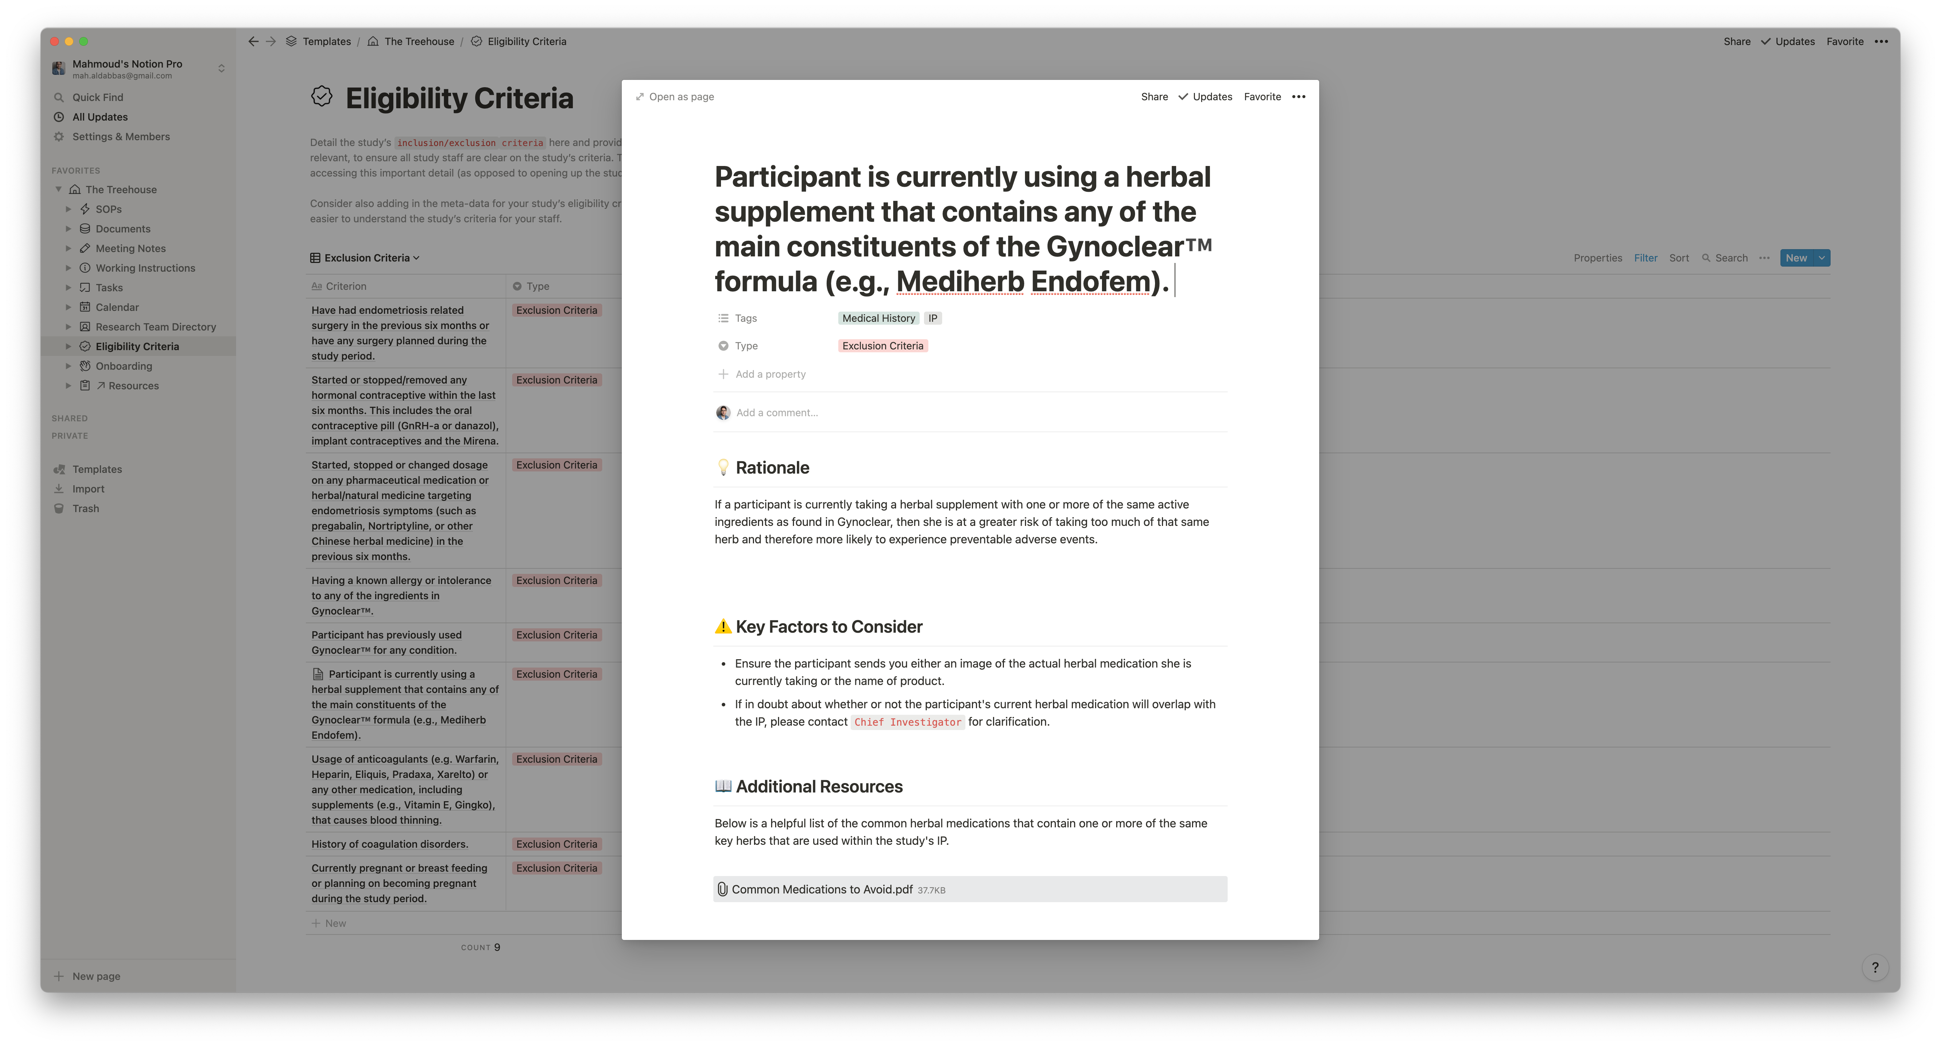The height and width of the screenshot is (1046, 1941).
Task: Click the Settings & Members gear icon
Action: pyautogui.click(x=59, y=137)
